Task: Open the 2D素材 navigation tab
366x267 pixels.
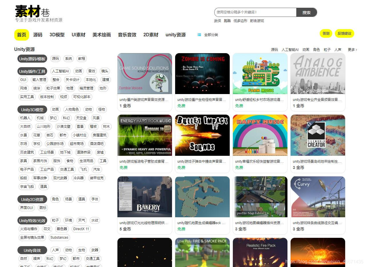Action: click(x=151, y=35)
